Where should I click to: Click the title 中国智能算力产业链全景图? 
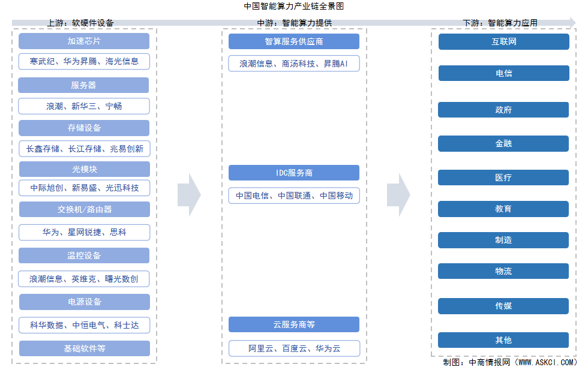[x=294, y=5]
